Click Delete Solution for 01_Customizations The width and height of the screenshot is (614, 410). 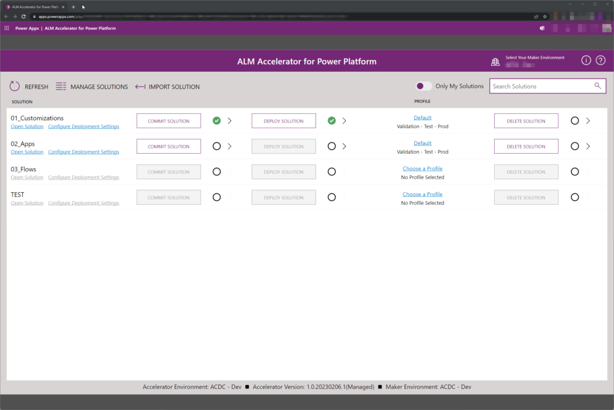[526, 121]
